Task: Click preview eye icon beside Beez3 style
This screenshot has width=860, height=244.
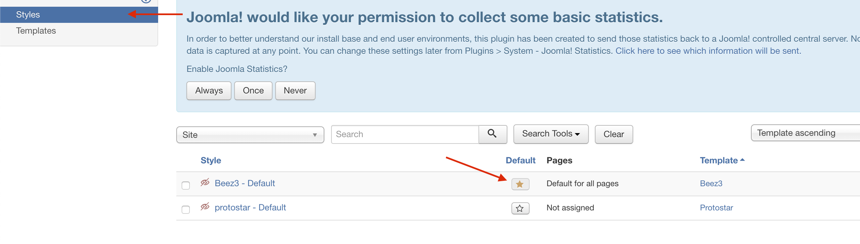Action: (205, 182)
